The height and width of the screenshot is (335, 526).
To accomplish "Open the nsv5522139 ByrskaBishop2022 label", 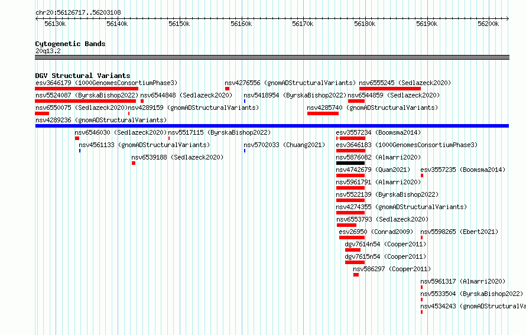I will click(387, 194).
